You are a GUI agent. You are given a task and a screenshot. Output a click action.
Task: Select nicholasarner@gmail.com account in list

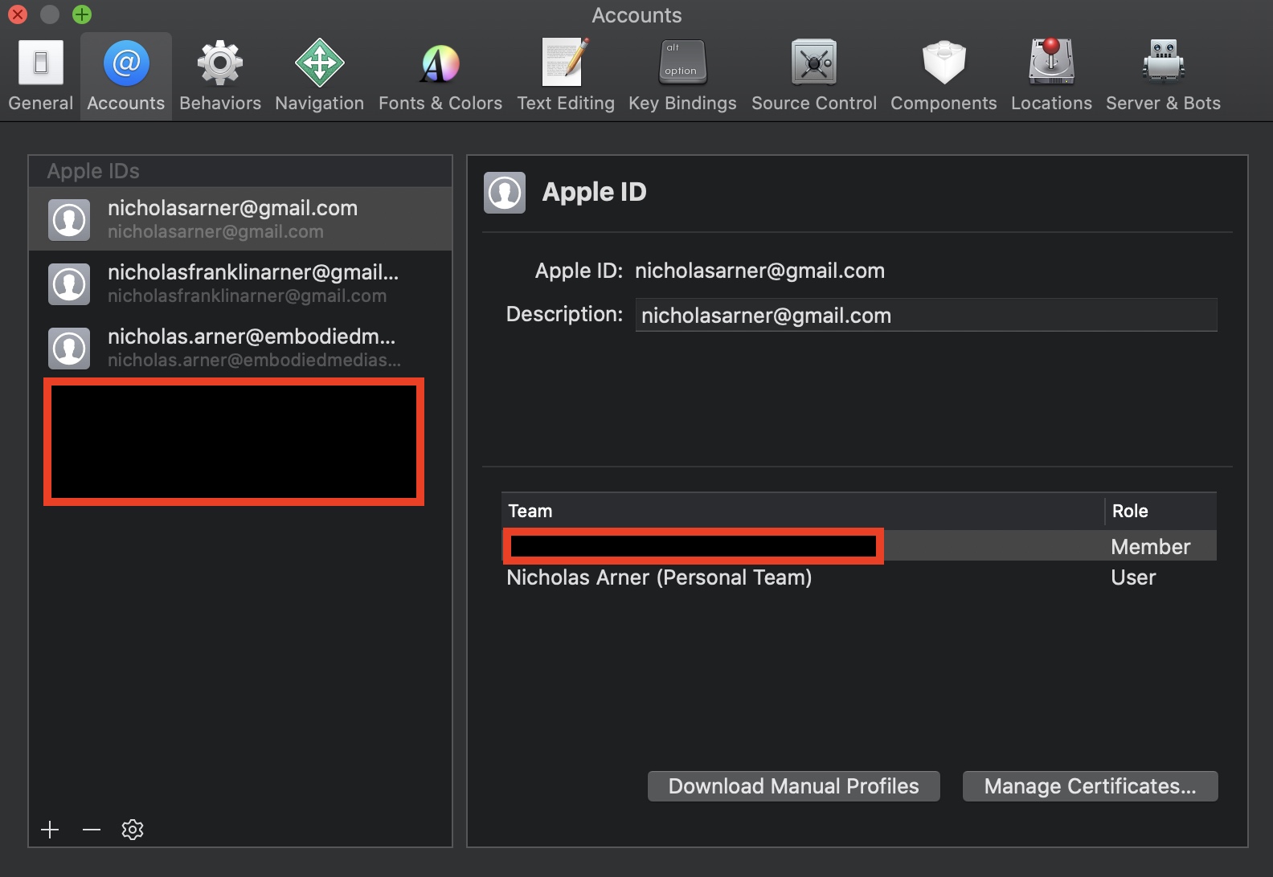click(240, 219)
